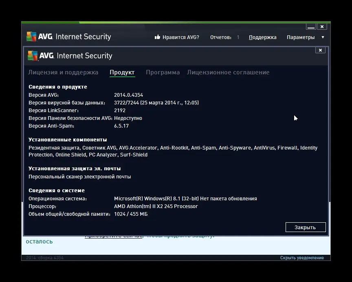
Task: Click the 2014 сборка 4354 status text
Action: pyautogui.click(x=45, y=258)
